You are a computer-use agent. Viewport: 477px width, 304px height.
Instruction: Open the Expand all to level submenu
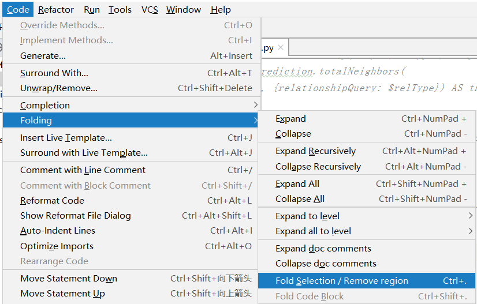click(x=367, y=231)
